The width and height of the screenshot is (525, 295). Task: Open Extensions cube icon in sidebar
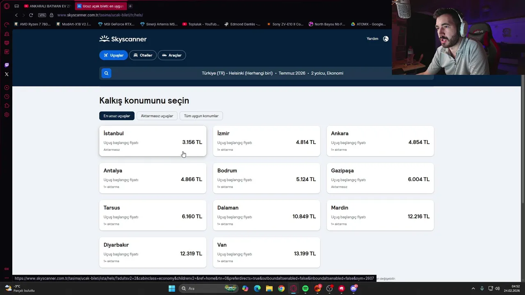pyautogui.click(x=7, y=106)
